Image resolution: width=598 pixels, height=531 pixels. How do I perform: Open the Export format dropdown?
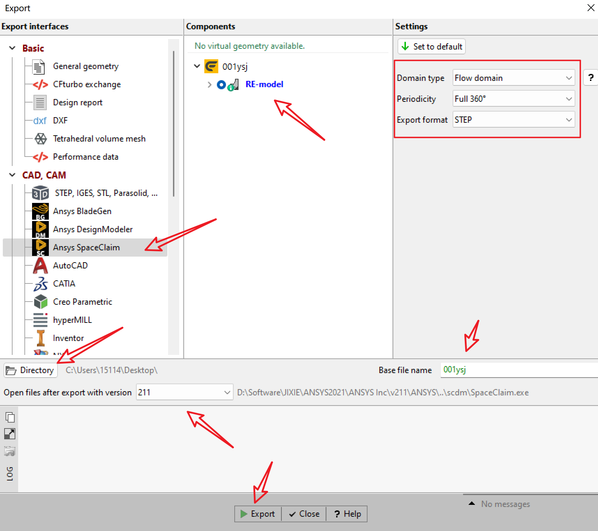coord(513,120)
